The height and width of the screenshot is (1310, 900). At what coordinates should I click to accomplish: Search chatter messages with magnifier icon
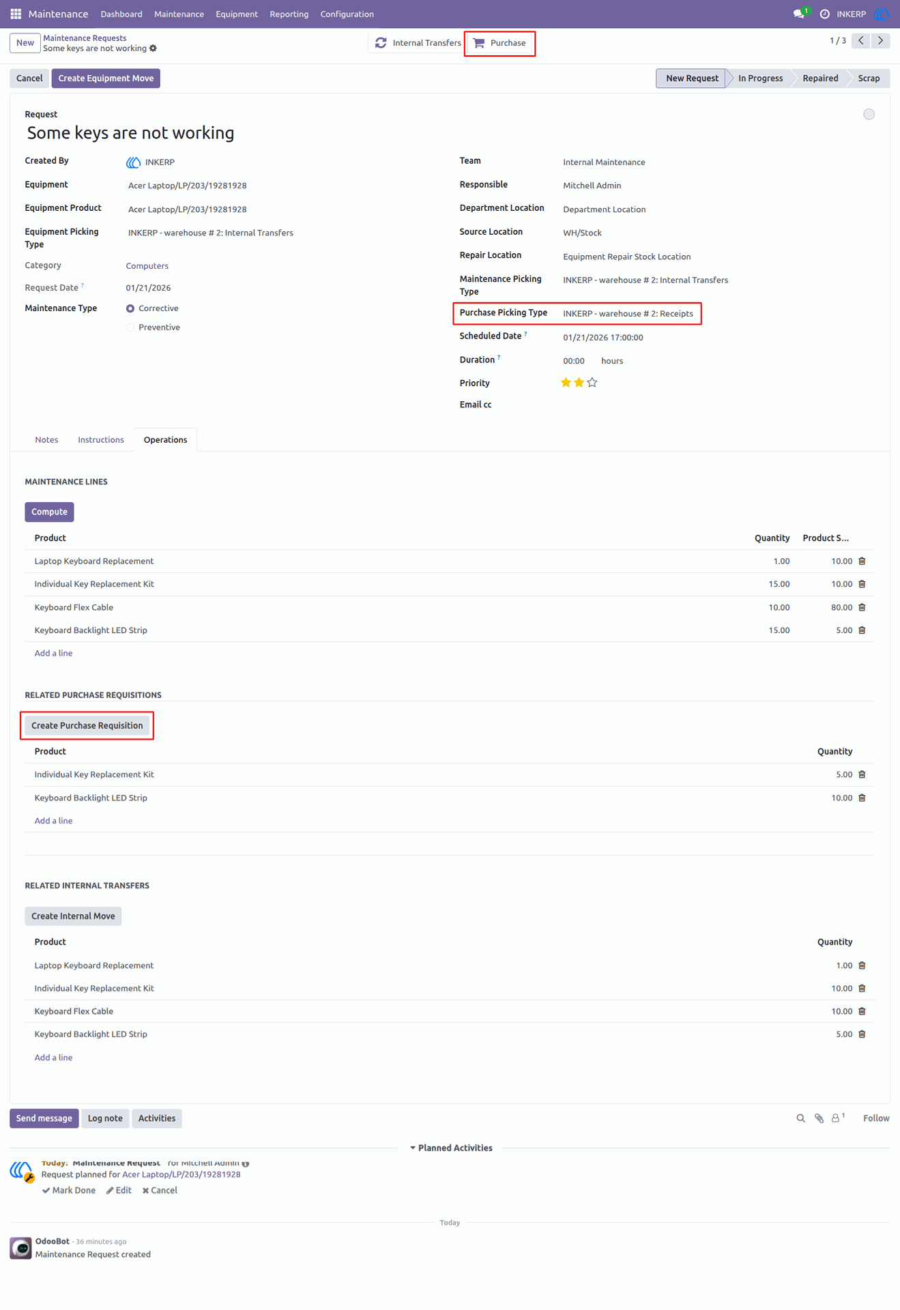tap(800, 1118)
